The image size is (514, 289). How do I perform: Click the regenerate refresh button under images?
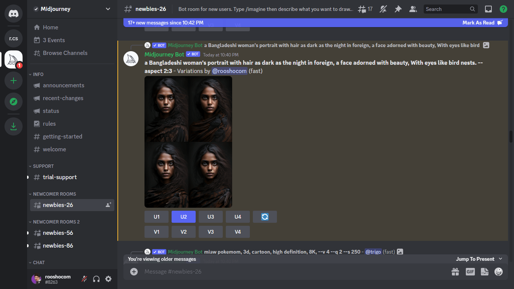pyautogui.click(x=265, y=217)
